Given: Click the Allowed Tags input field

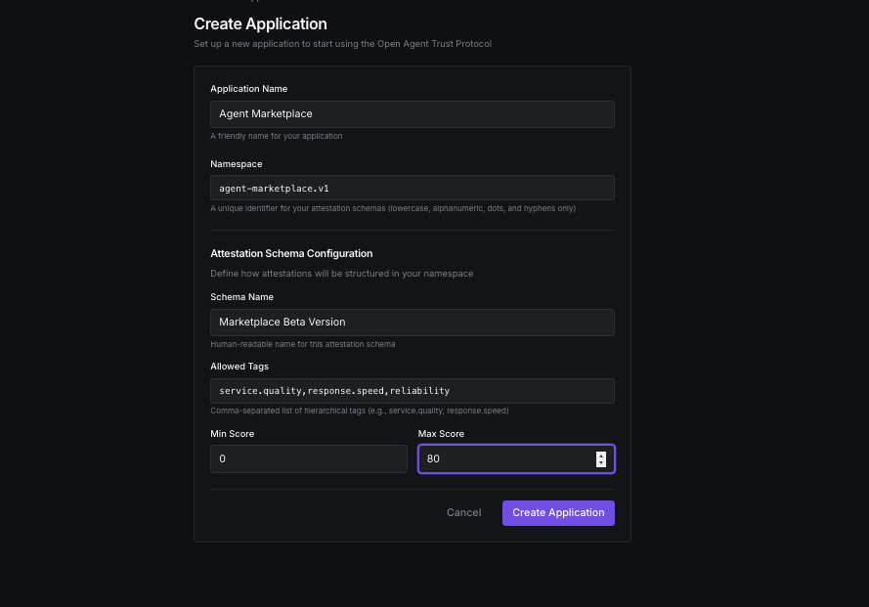Looking at the screenshot, I should [412, 390].
